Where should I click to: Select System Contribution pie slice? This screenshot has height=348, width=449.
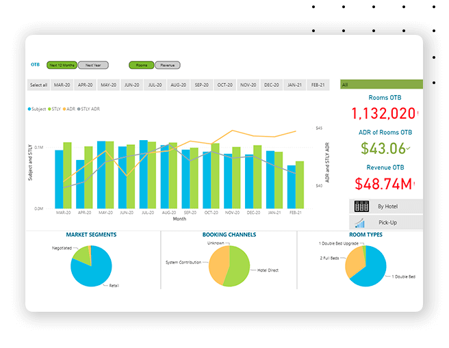coord(218,265)
